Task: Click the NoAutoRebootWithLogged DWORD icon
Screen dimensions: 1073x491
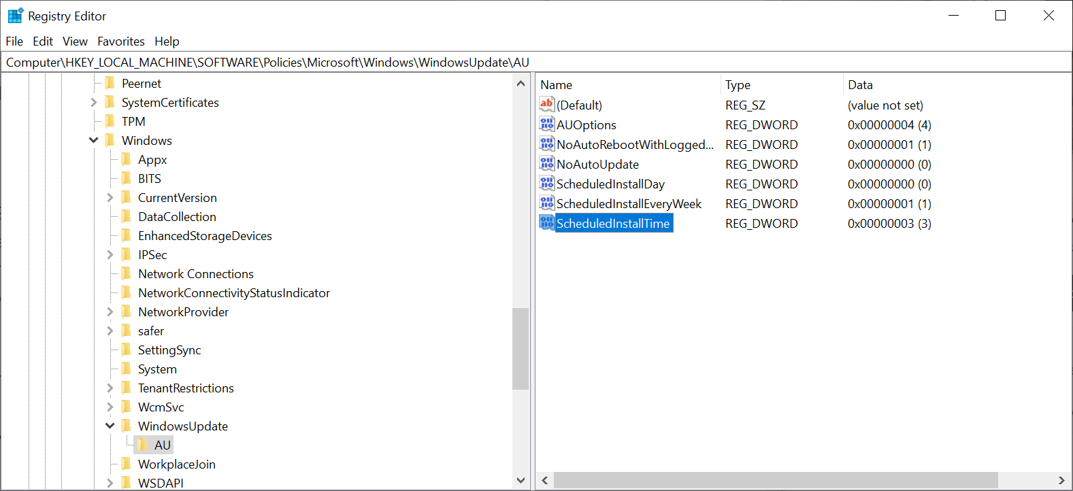Action: pos(547,144)
